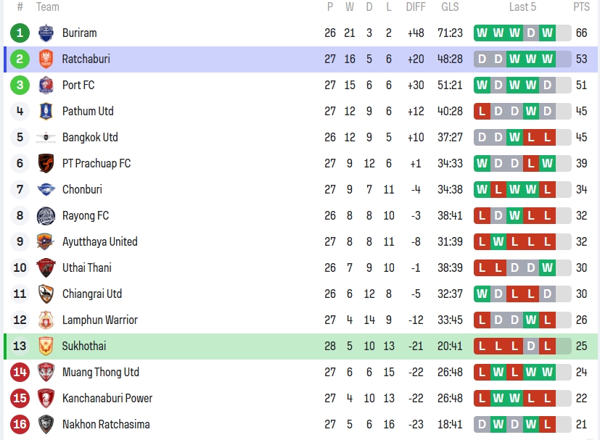Click the red position 16 badge
The width and height of the screenshot is (600, 440).
pyautogui.click(x=20, y=424)
